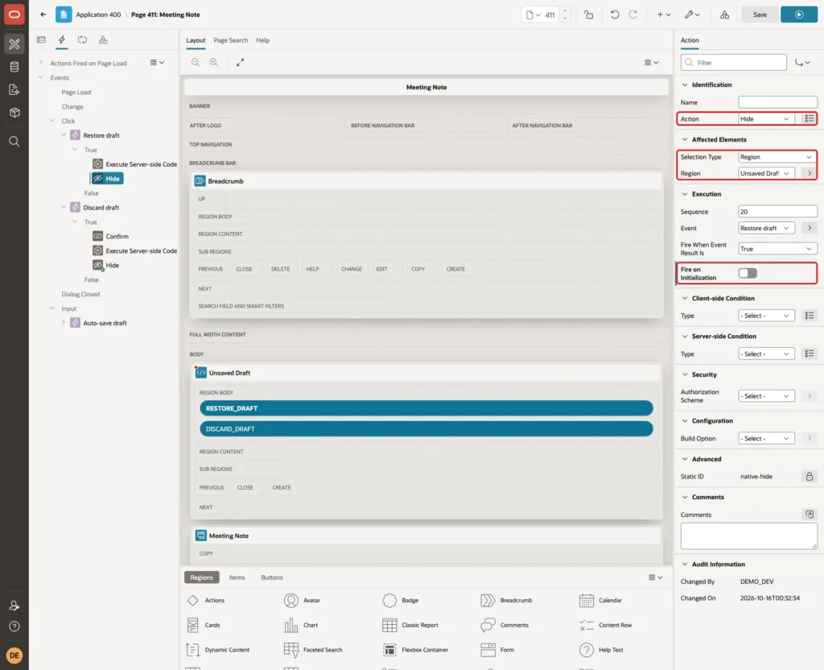
Task: Open Client-side Condition Type dropdown
Action: pyautogui.click(x=766, y=316)
